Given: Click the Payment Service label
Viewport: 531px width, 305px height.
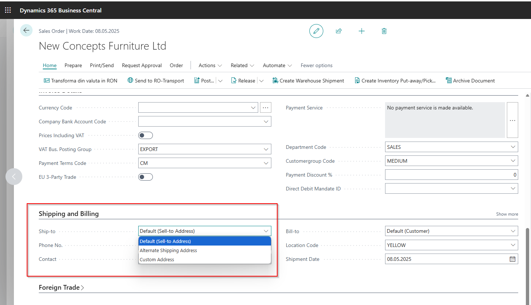Looking at the screenshot, I should (x=304, y=108).
